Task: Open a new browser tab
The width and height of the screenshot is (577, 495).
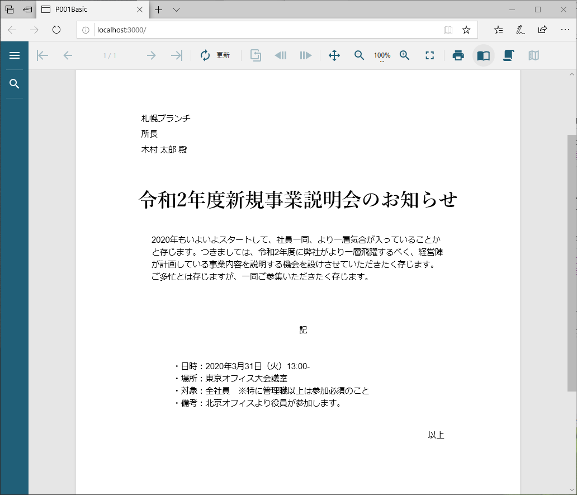Action: point(159,10)
